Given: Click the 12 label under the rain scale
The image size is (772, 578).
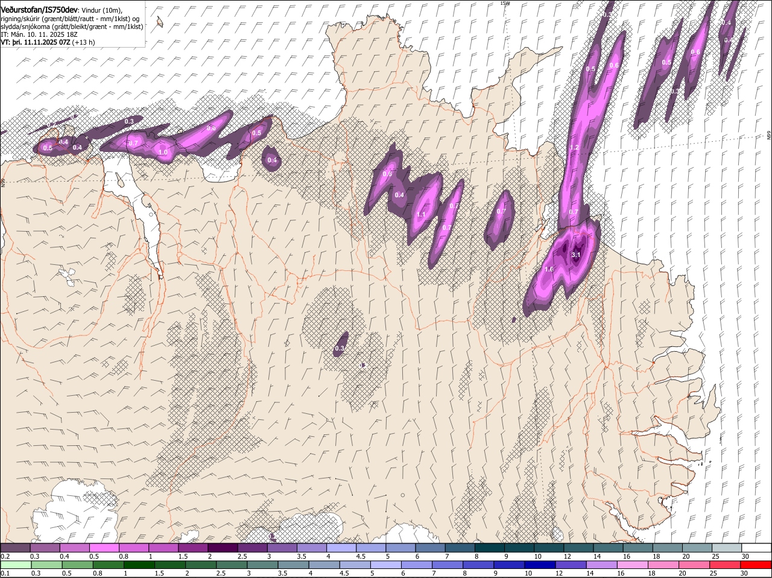Looking at the screenshot, I should [559, 573].
